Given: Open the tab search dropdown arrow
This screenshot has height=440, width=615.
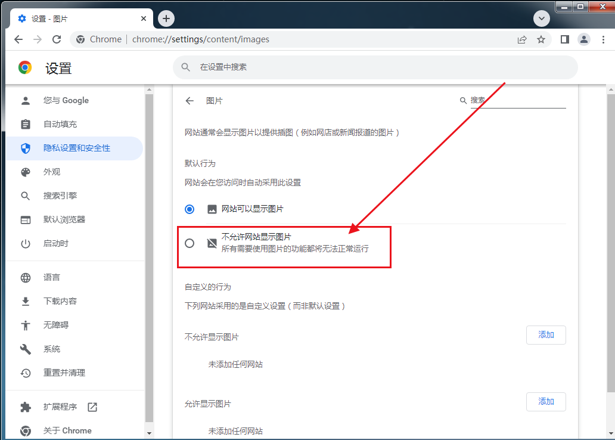Looking at the screenshot, I should [x=542, y=18].
